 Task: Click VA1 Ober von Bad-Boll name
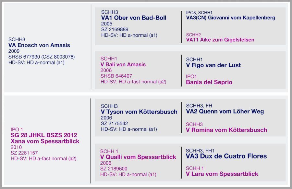click(134, 18)
